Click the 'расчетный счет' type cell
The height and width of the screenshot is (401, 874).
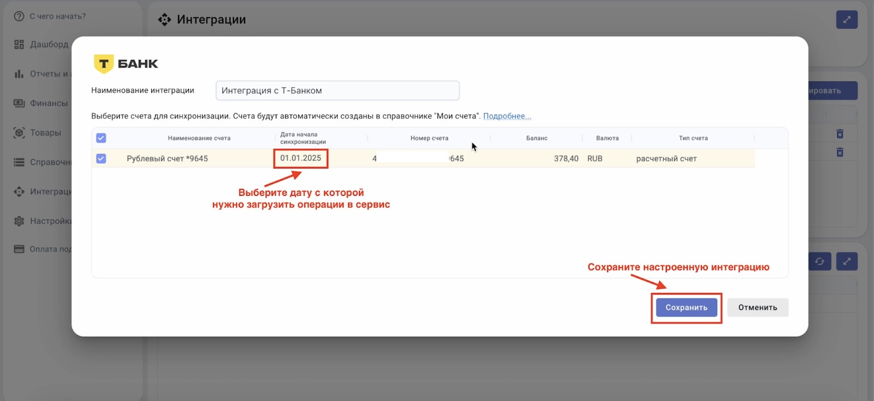(x=666, y=159)
